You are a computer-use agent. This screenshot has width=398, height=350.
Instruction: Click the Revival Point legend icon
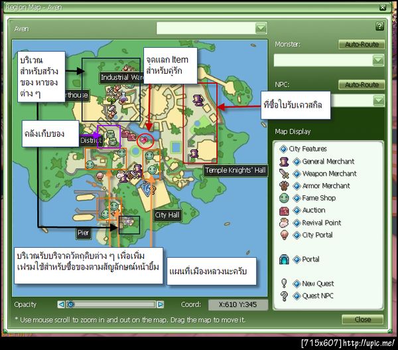(284, 223)
